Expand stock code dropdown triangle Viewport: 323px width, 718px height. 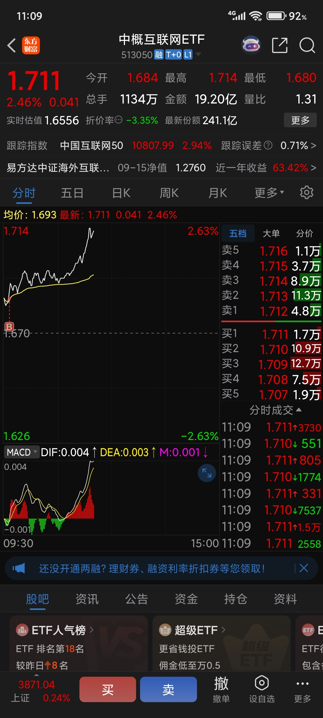(198, 54)
